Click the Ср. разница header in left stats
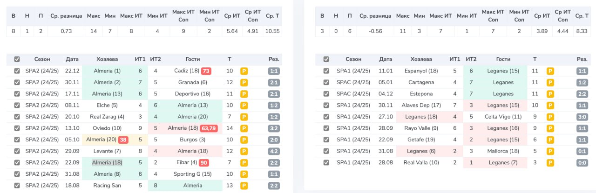This screenshot has width=596, height=193. point(67,16)
